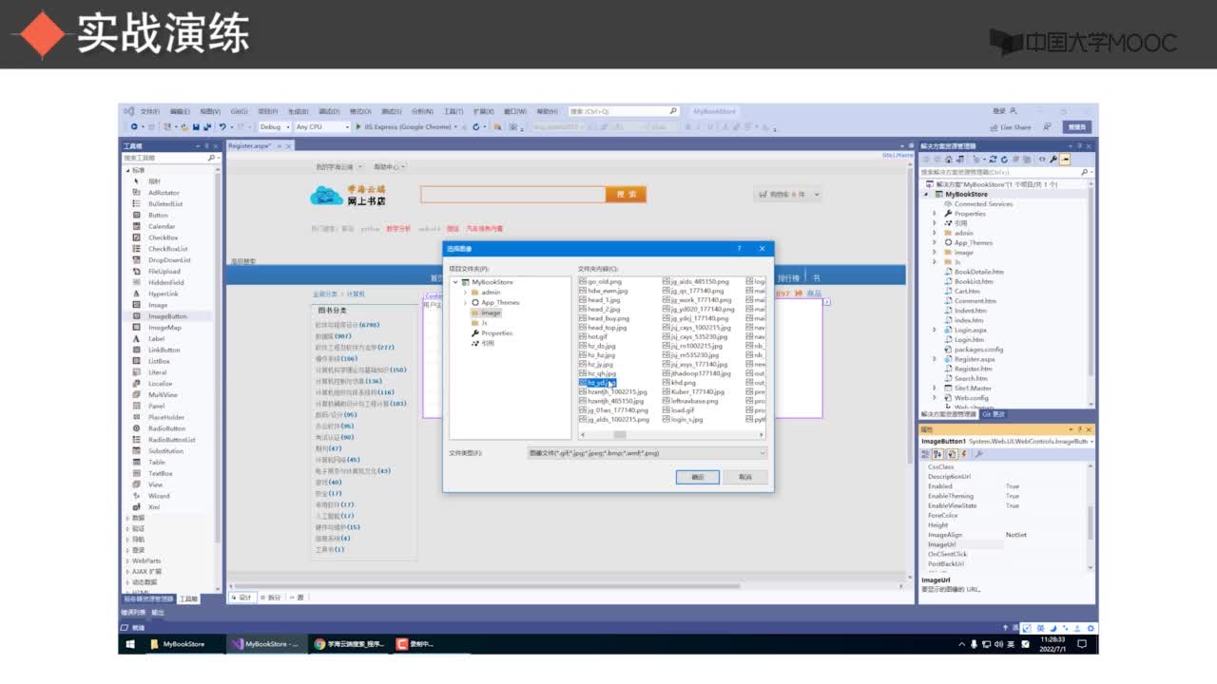1217x684 pixels.
Task: Click the Live Share button
Action: (x=1011, y=126)
